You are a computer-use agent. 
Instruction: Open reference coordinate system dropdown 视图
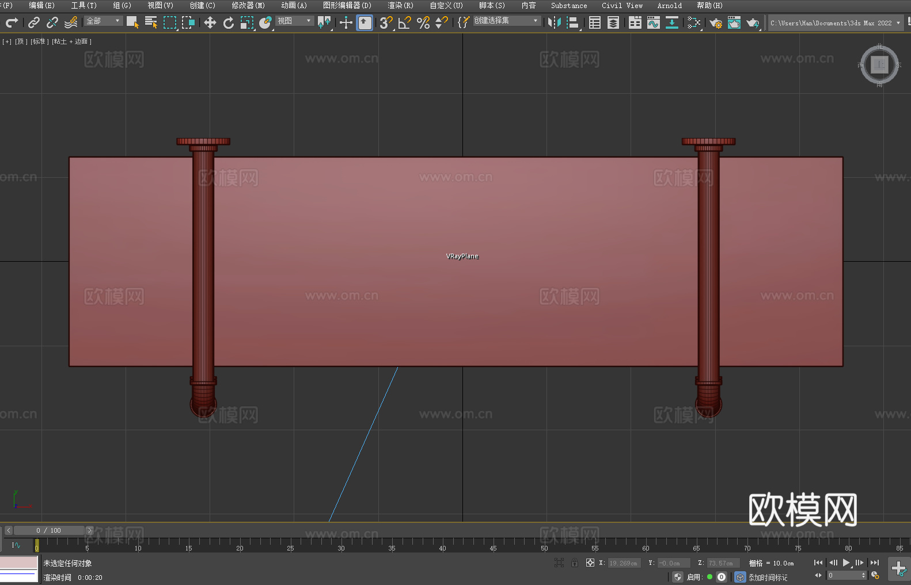[x=294, y=21]
